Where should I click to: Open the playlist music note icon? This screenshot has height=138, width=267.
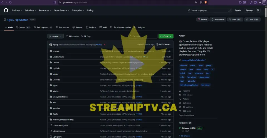[251, 2]
